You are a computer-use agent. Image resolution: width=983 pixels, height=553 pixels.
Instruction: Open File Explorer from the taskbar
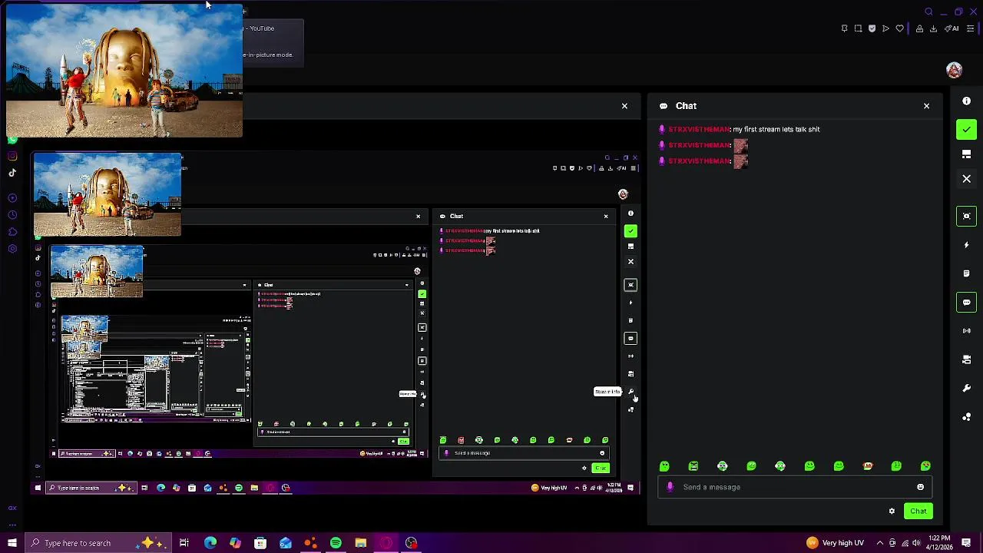pyautogui.click(x=360, y=543)
